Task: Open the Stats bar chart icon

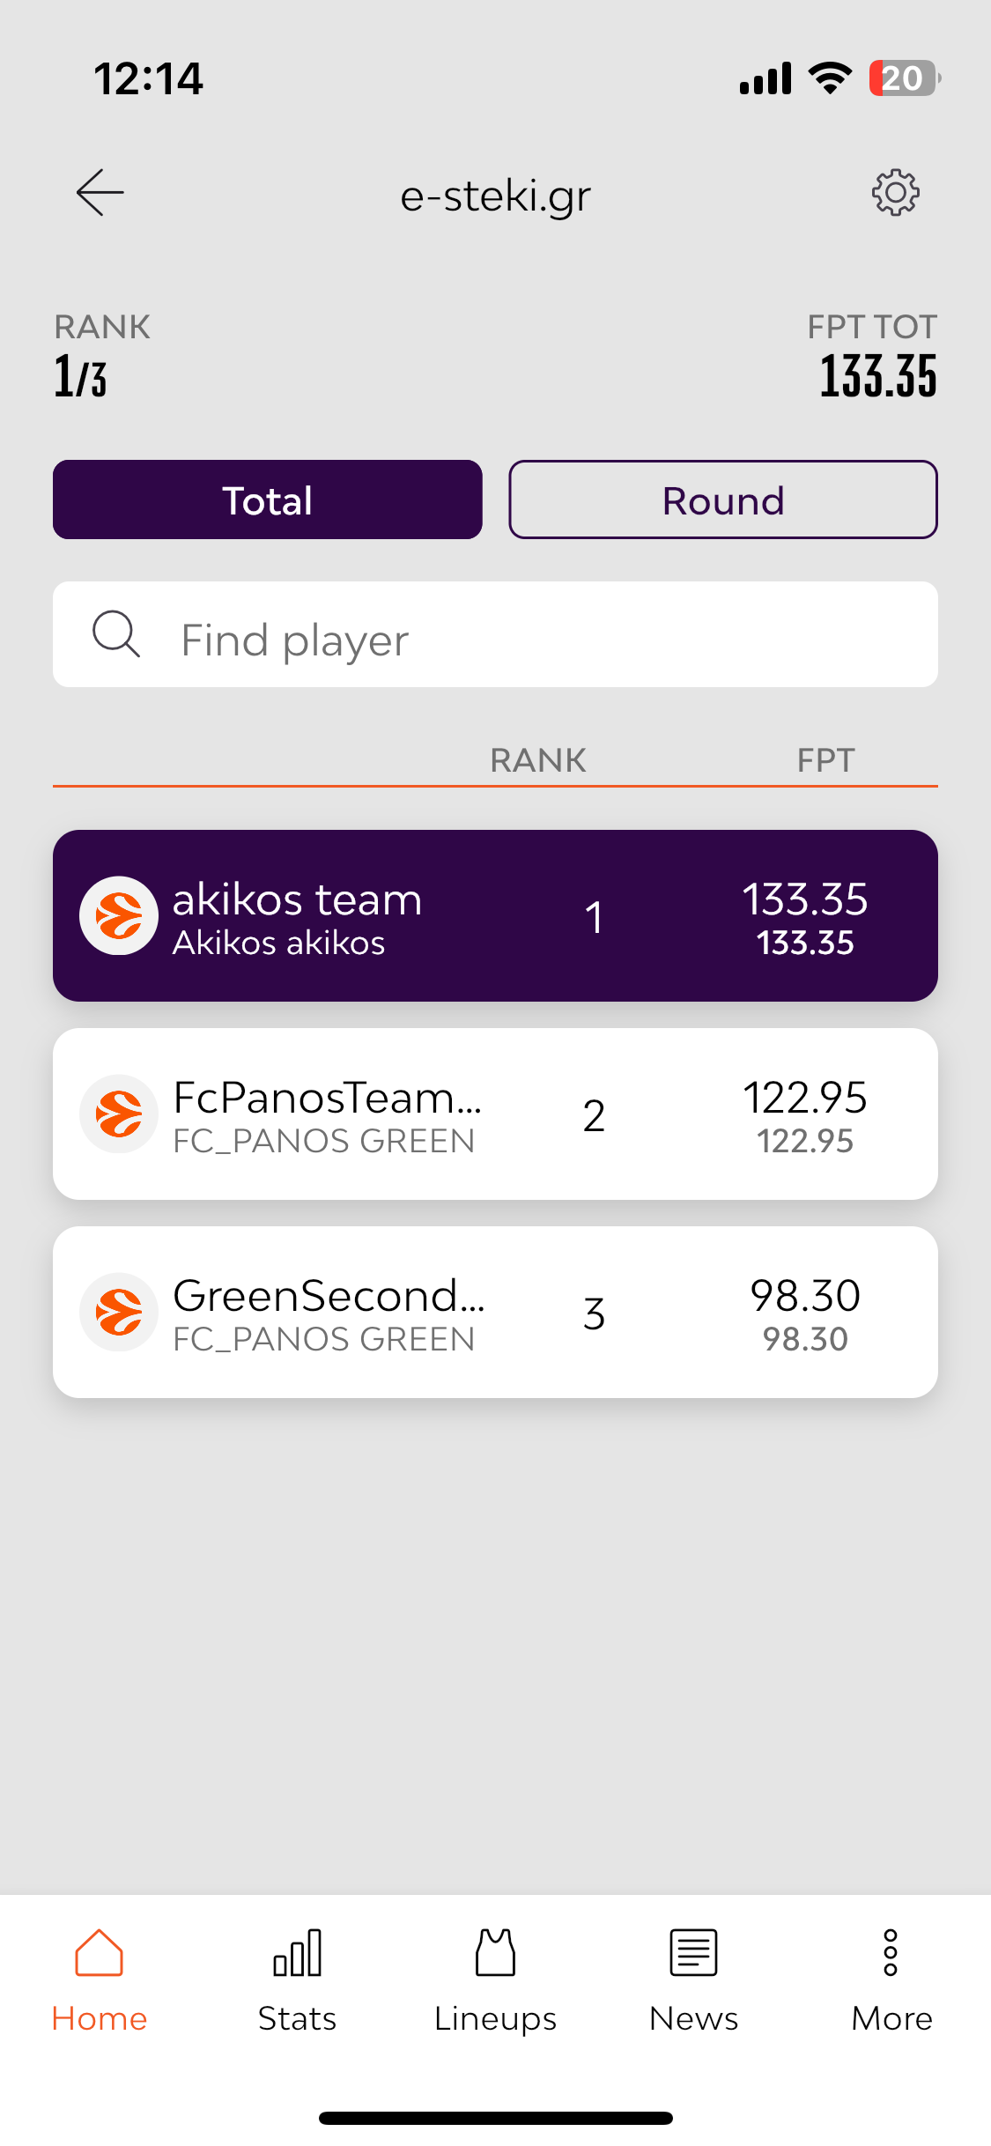Action: tap(297, 1953)
